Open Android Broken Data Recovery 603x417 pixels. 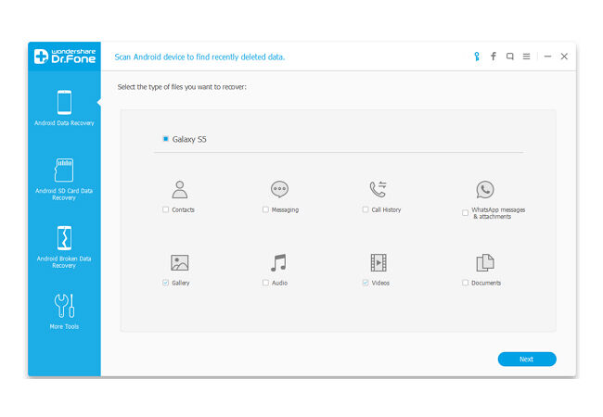pos(64,247)
